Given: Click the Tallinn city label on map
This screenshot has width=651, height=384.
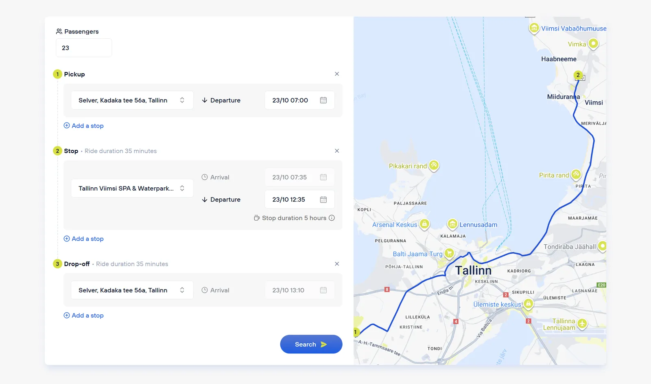Looking at the screenshot, I should [473, 270].
